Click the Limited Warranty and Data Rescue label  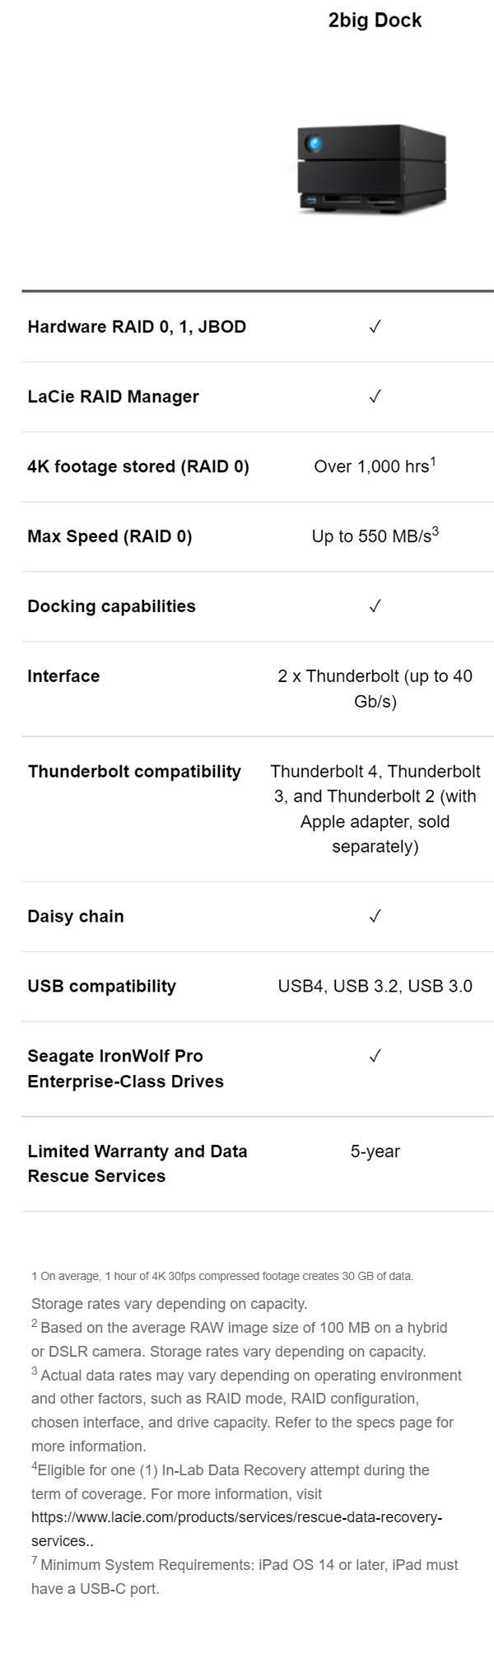tap(137, 1164)
